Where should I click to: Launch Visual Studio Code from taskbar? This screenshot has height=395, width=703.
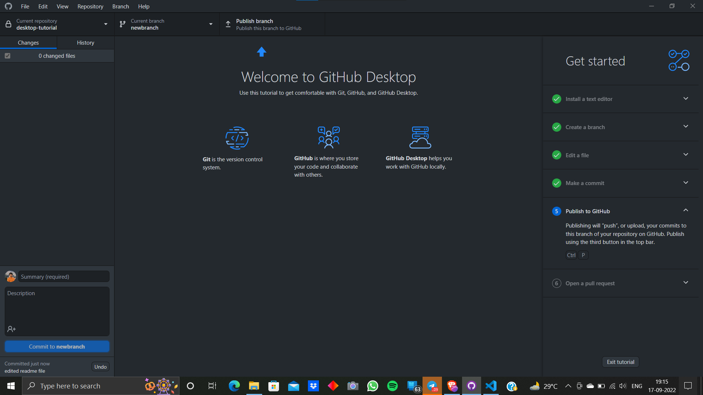click(x=491, y=385)
